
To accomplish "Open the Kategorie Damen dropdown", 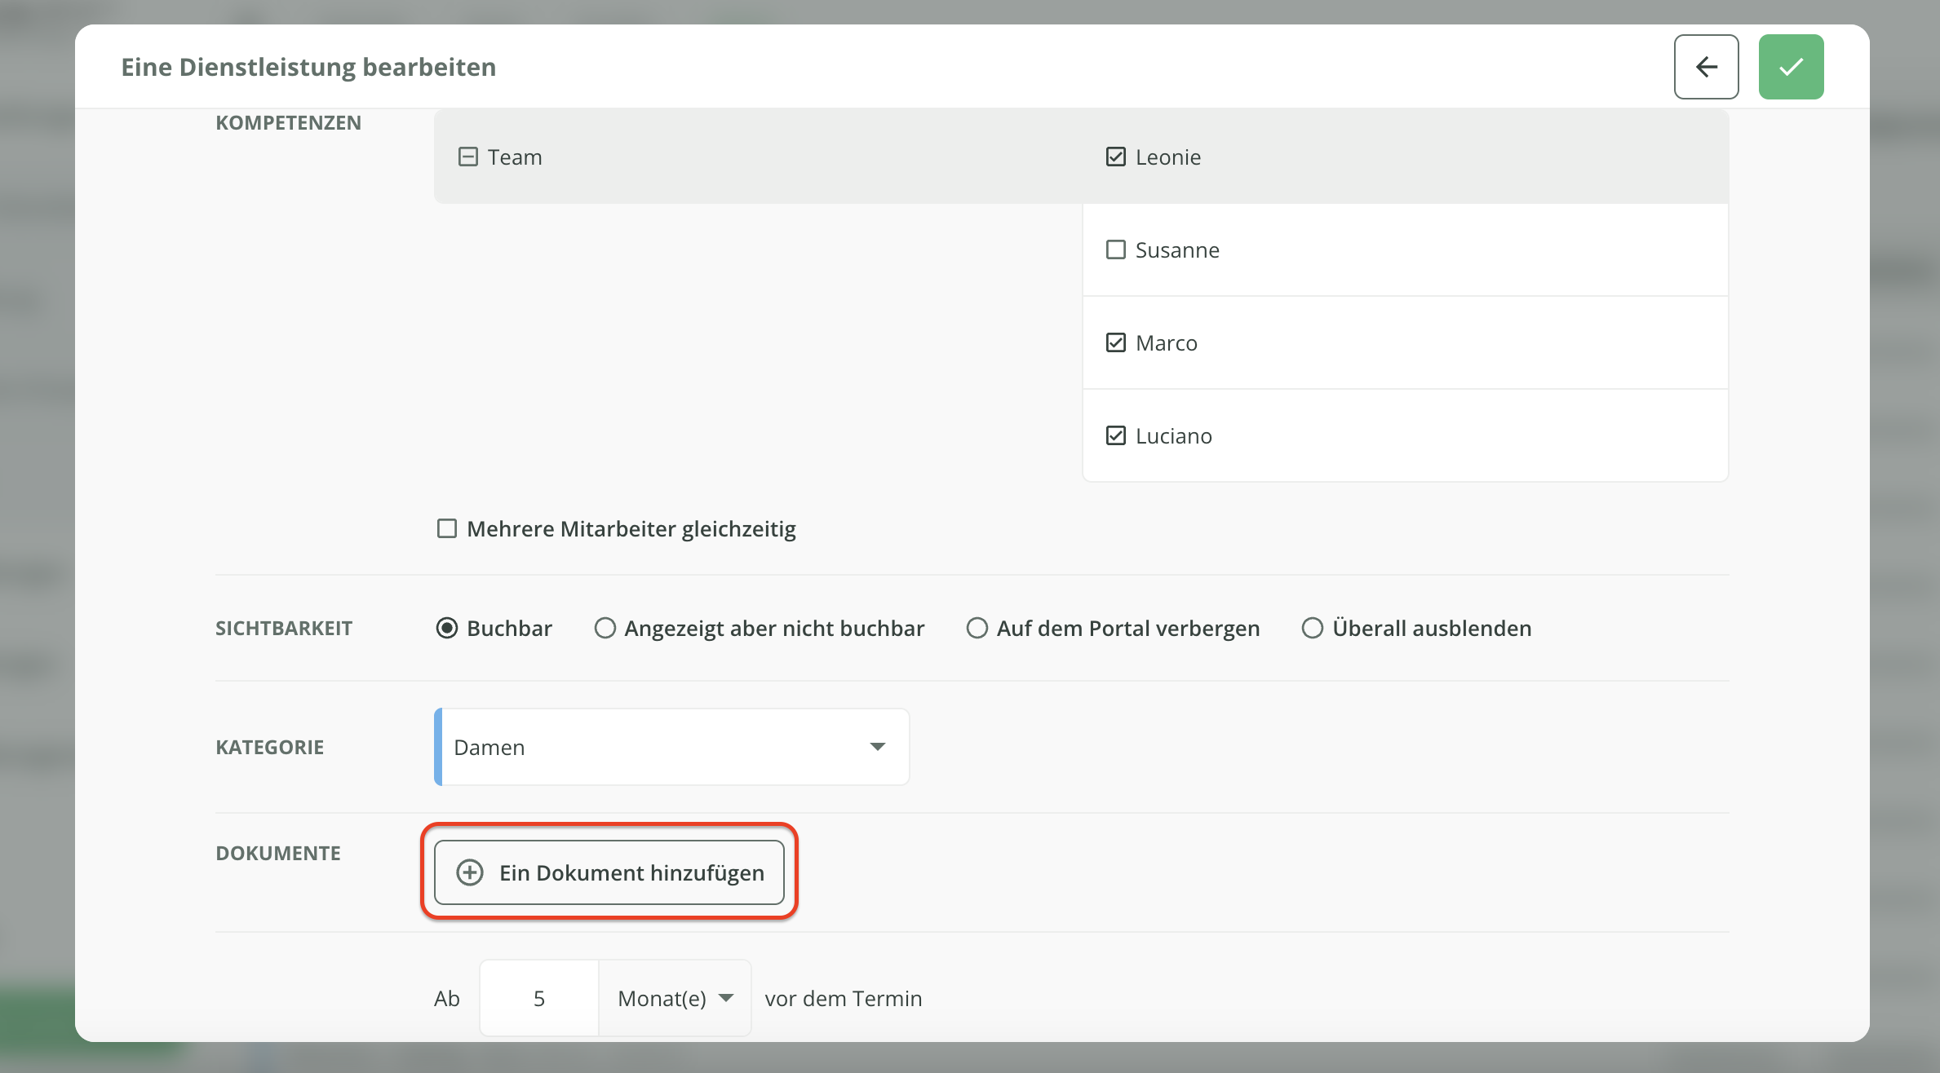I will pos(671,747).
